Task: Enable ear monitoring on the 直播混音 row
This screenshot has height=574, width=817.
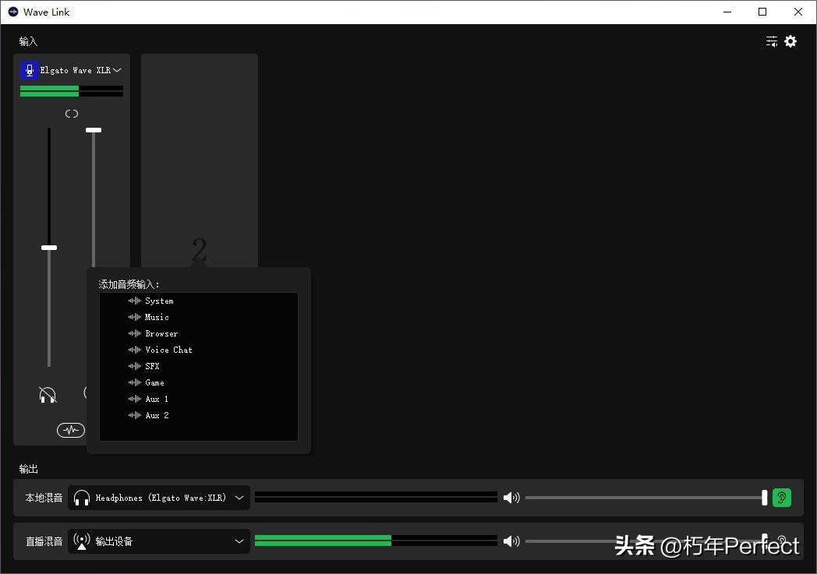Action: (x=782, y=541)
